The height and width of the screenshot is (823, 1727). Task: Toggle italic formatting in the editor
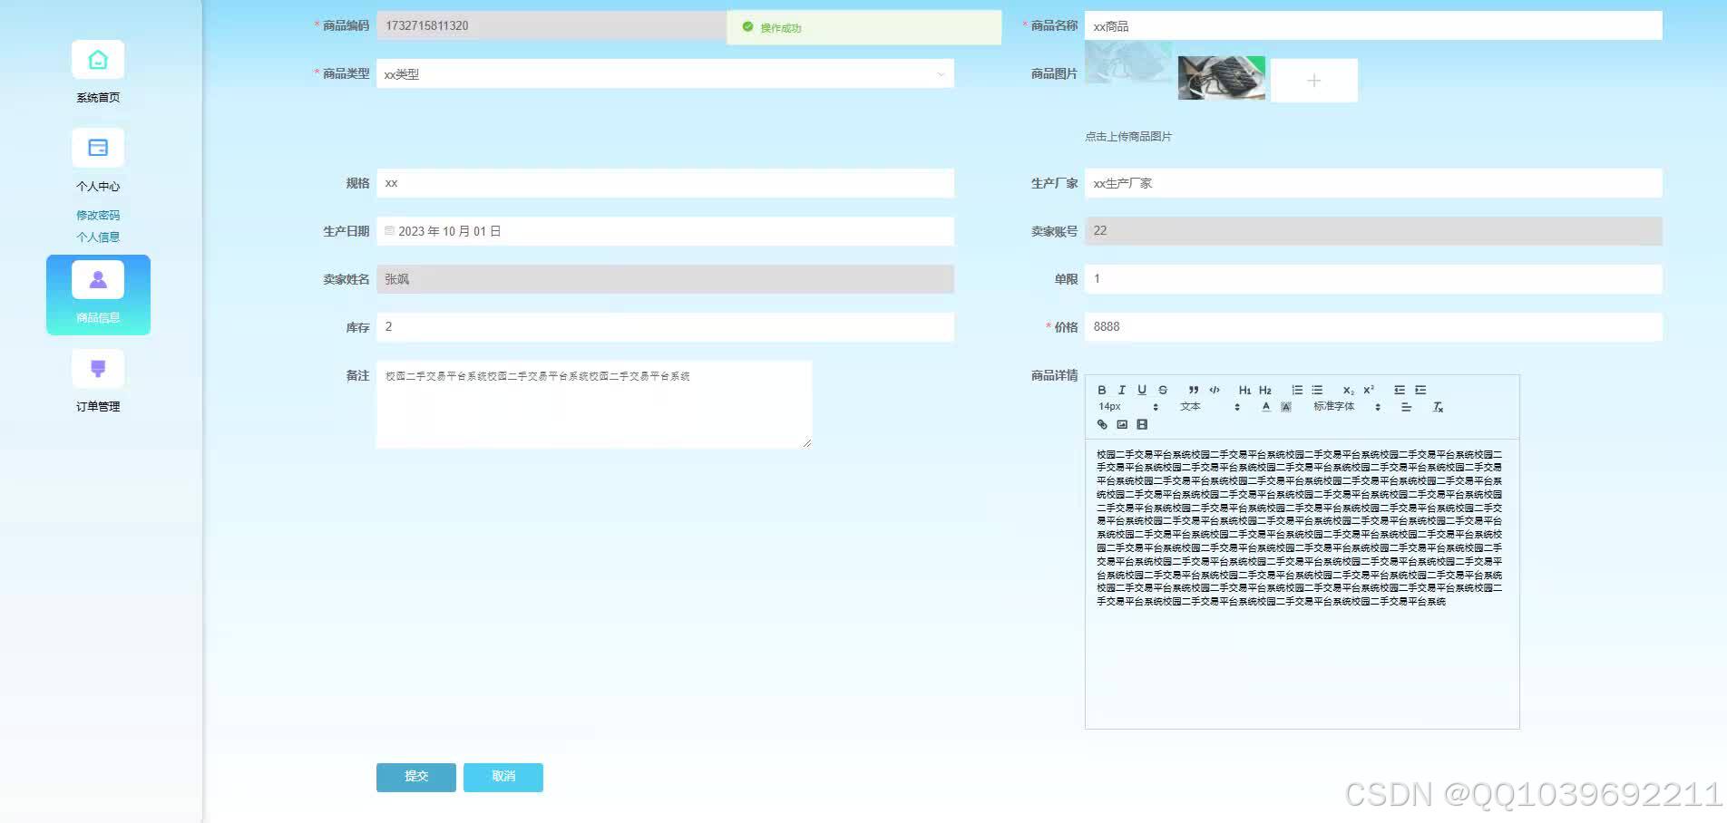tap(1122, 390)
